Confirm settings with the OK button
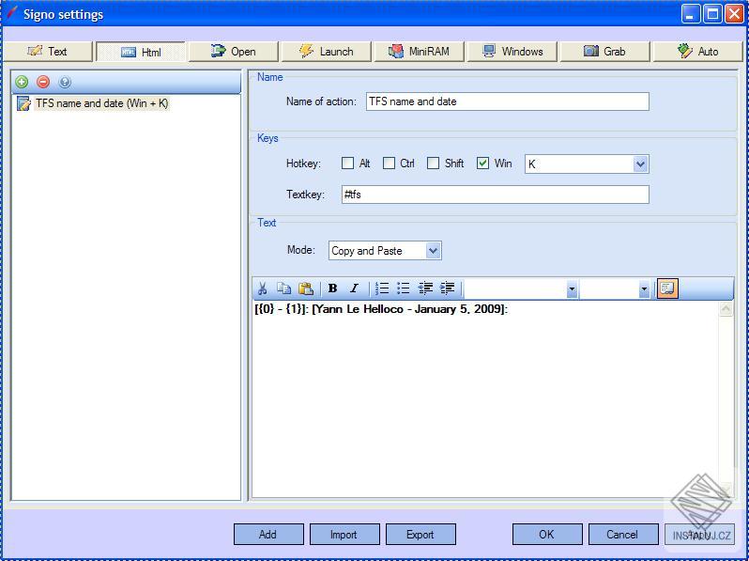 coord(547,534)
